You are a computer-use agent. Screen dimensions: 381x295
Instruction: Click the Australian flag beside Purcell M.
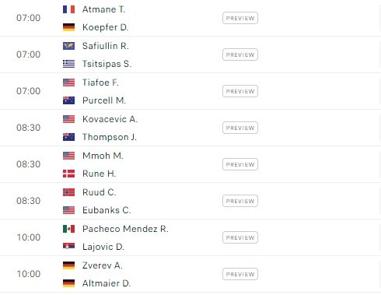coord(68,100)
